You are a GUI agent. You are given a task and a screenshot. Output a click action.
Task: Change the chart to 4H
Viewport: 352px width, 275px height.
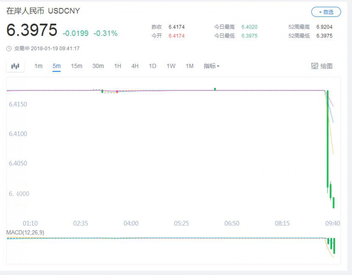[135, 66]
